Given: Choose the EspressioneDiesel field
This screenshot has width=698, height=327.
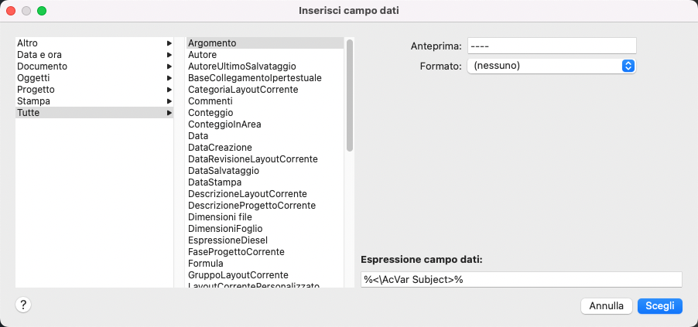Looking at the screenshot, I should coord(228,240).
